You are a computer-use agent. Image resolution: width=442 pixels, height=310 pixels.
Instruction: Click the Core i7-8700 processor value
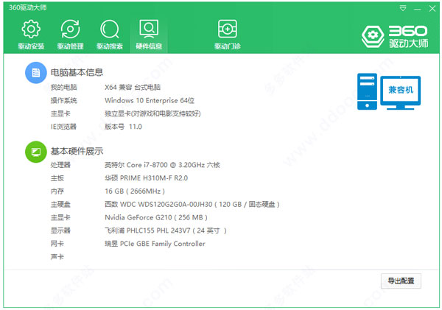click(162, 165)
